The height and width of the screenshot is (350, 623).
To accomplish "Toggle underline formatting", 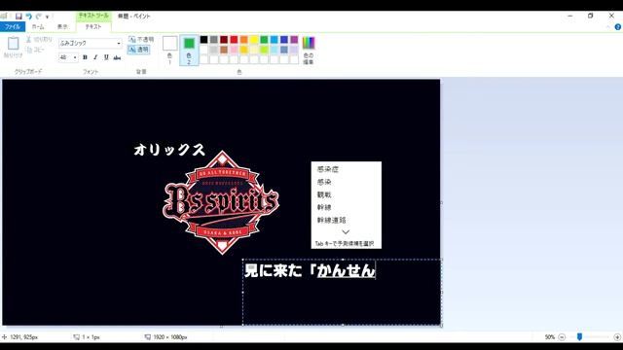I will [x=106, y=57].
